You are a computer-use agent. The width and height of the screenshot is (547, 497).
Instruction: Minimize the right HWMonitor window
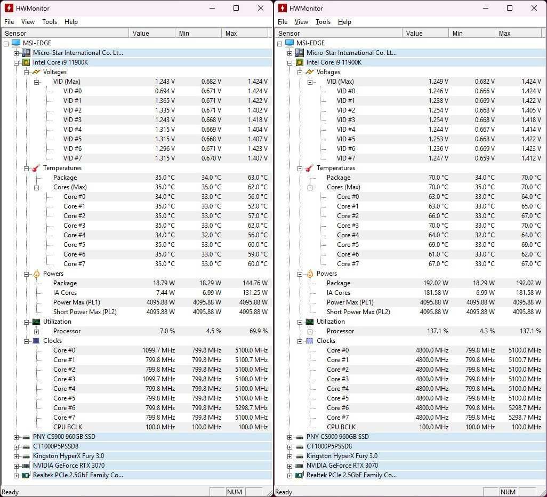point(485,8)
